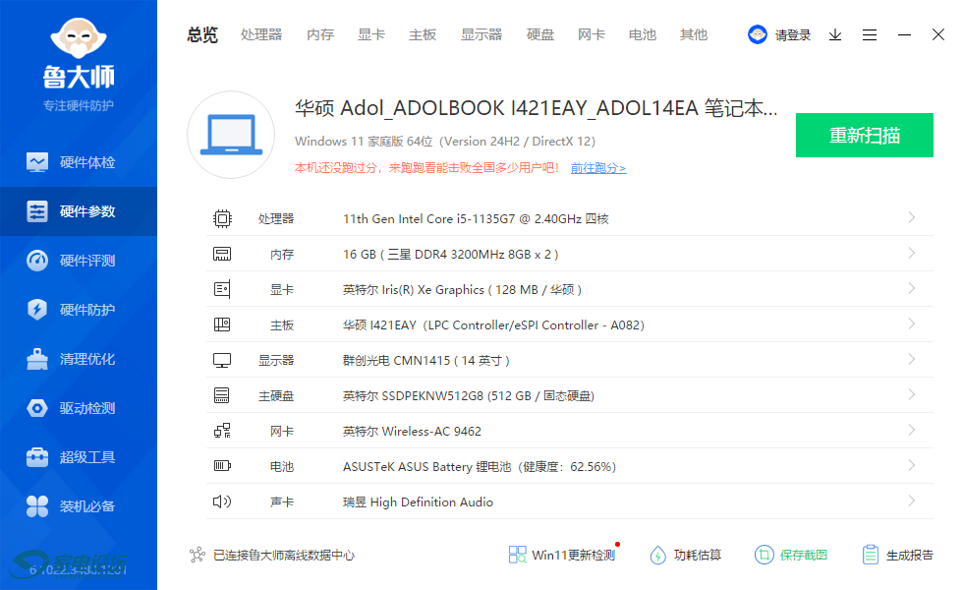
Task: Click 英特尔 SSDPEKNW512G8 disk text
Action: click(x=468, y=395)
